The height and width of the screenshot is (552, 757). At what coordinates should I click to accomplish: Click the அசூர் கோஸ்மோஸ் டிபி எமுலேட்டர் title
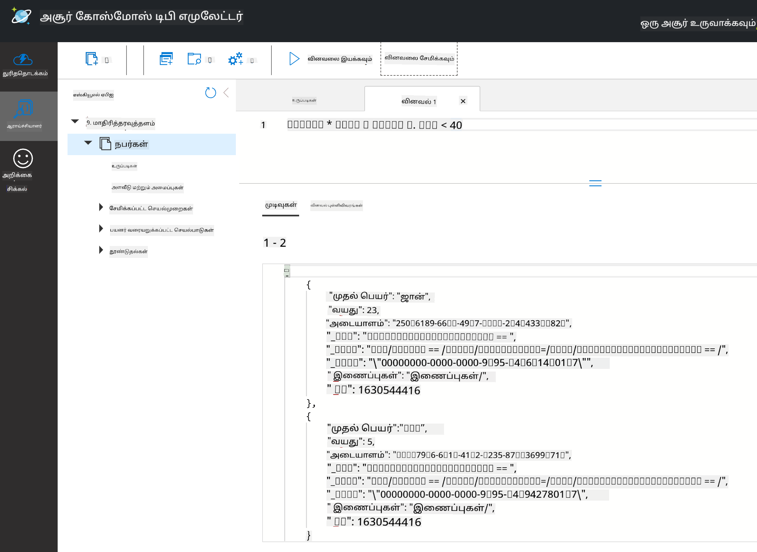click(141, 17)
